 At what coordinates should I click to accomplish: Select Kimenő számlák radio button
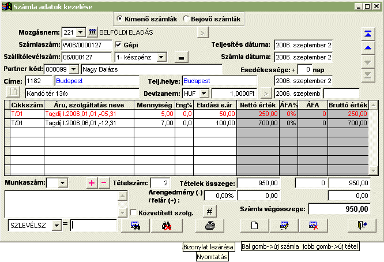(119, 18)
